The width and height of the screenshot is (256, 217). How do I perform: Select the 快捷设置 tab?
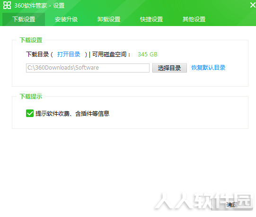tap(151, 19)
